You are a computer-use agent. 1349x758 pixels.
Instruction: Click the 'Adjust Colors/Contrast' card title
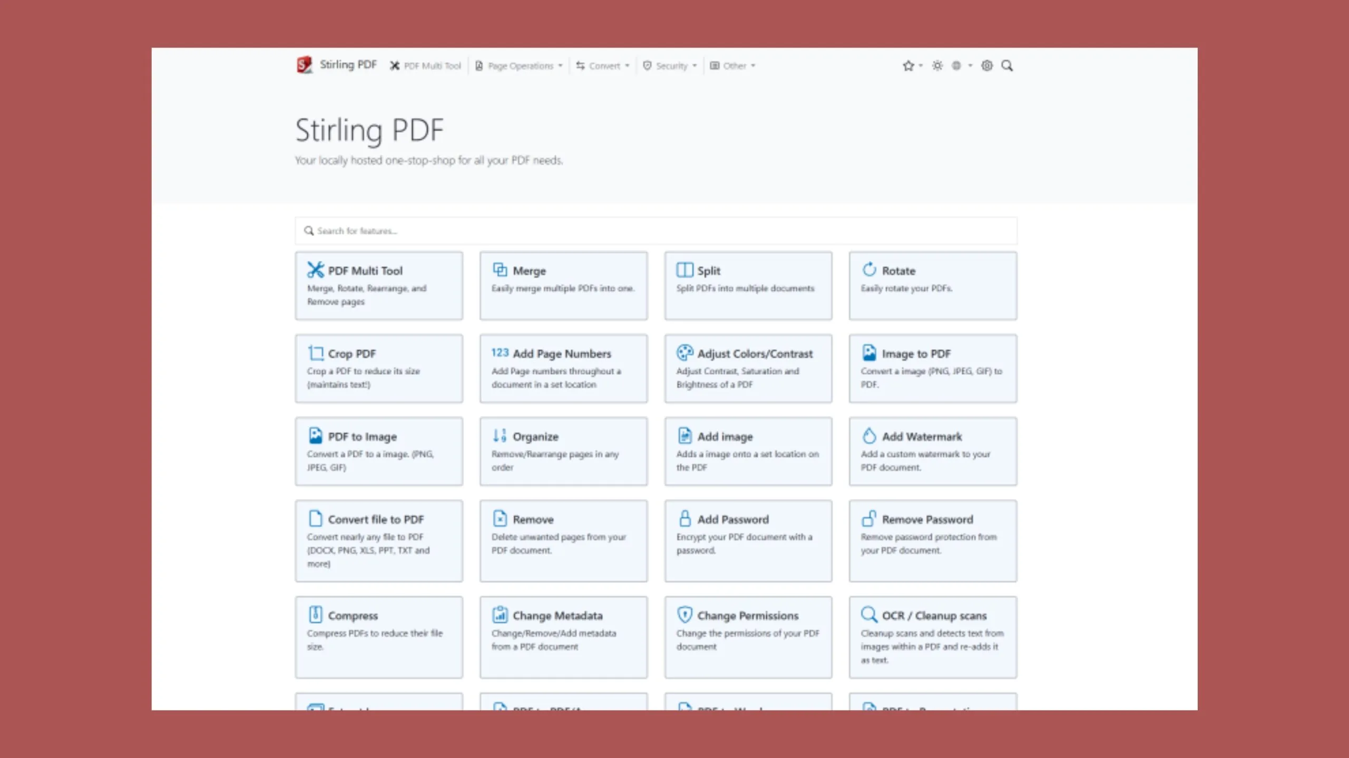(755, 354)
